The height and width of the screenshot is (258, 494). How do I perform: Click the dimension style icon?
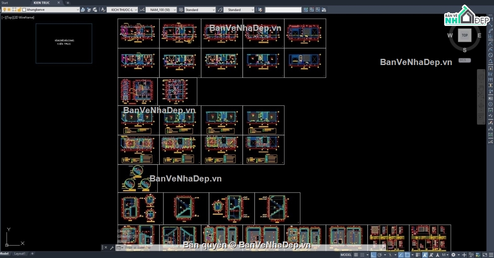142,9
